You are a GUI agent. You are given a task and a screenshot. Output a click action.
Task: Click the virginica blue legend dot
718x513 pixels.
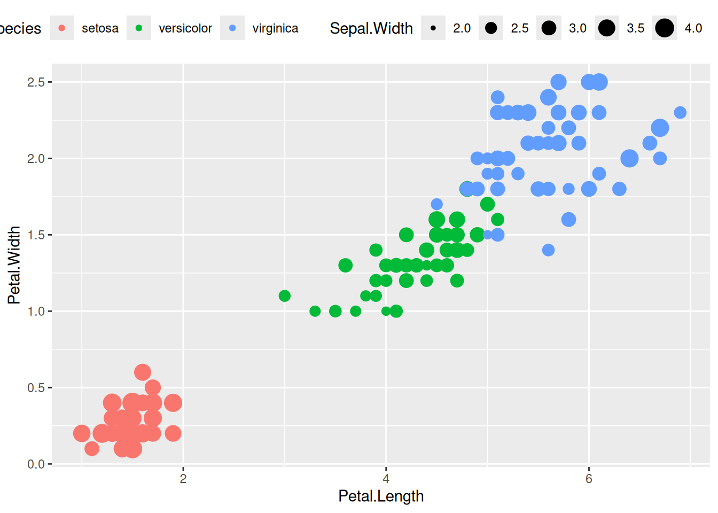click(x=232, y=28)
